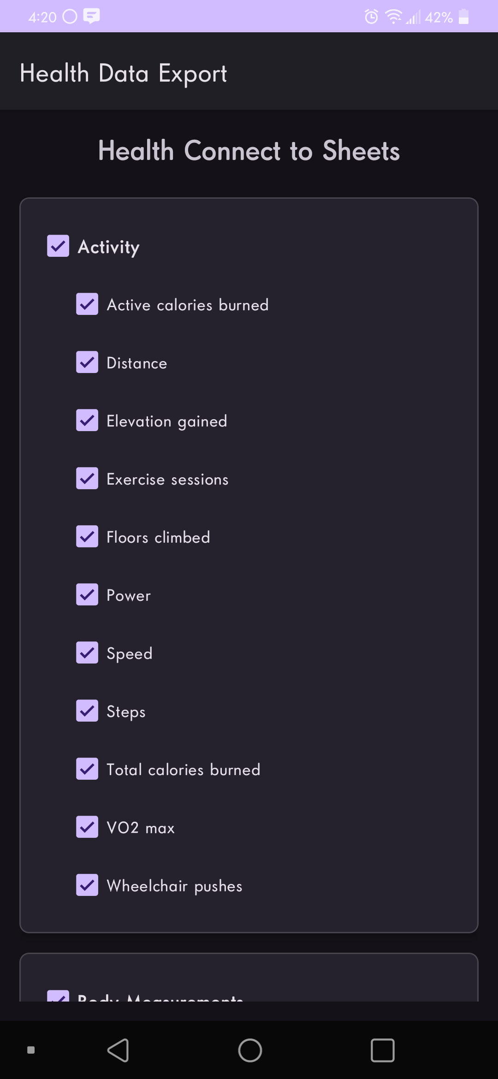498x1079 pixels.
Task: Deselect the Power checkbox
Action: (x=87, y=595)
